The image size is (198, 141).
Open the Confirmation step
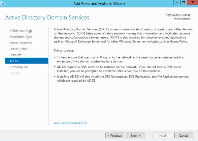pos(19,67)
